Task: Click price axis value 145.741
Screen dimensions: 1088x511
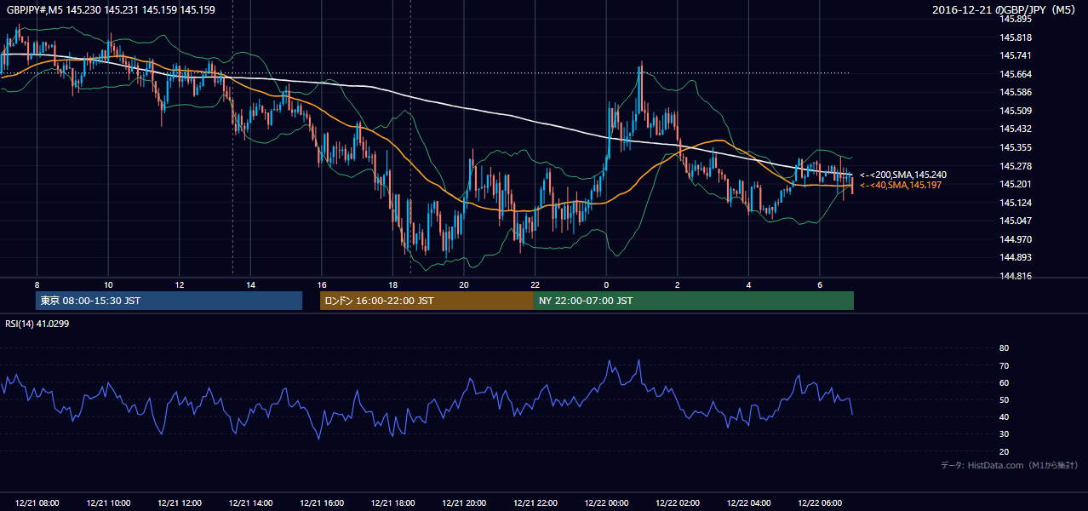Action: click(x=1016, y=55)
